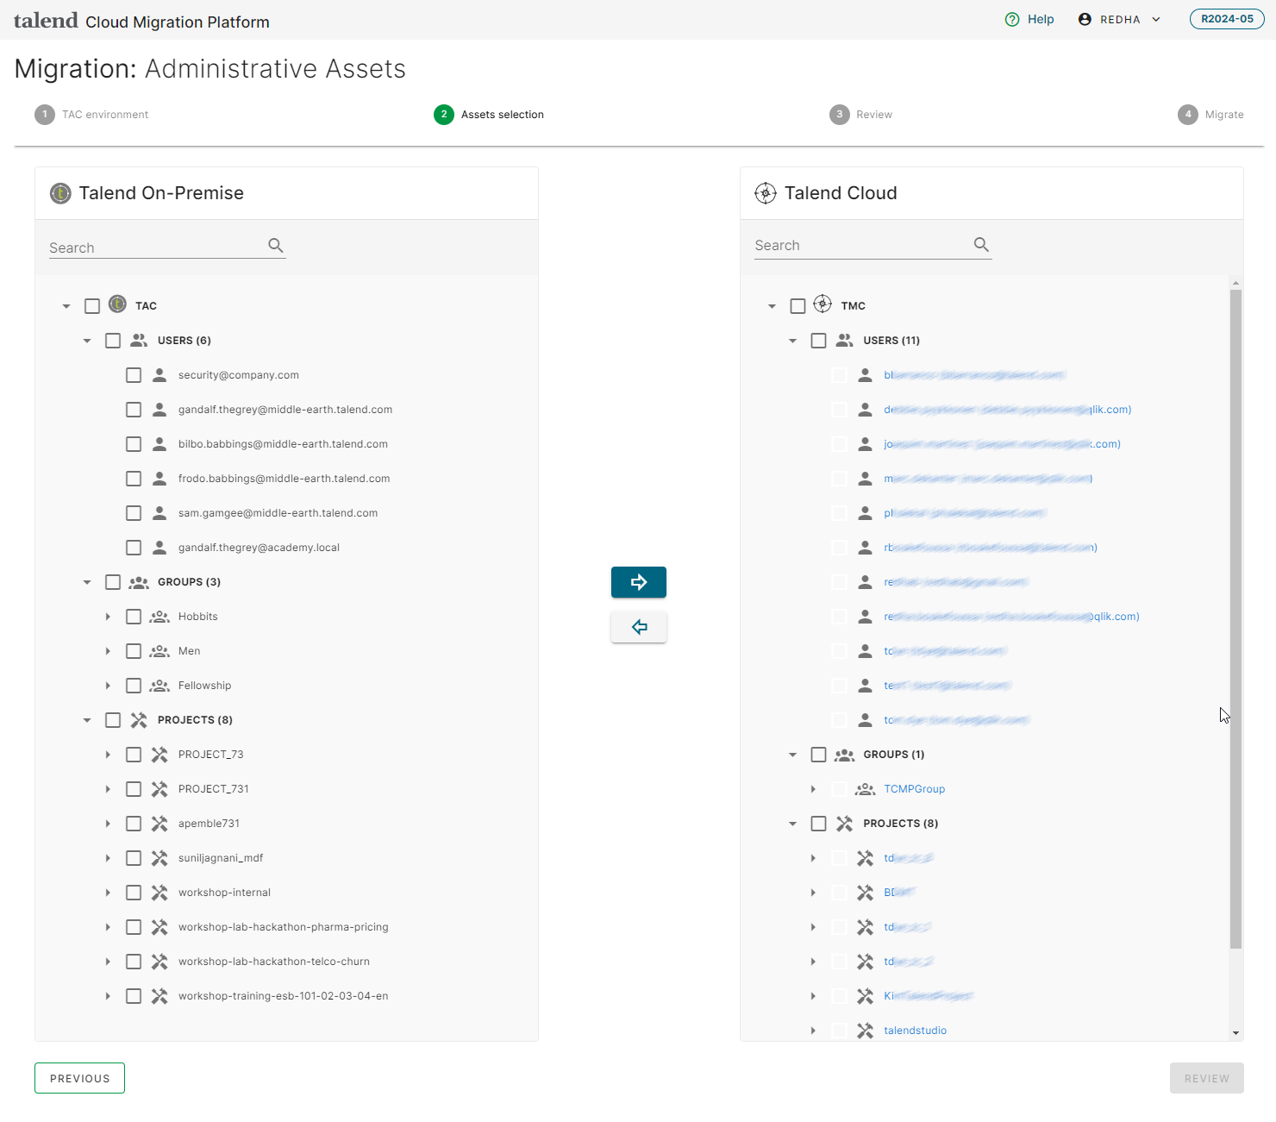Check the GROUPS (3) checkbox
The image size is (1276, 1122).
113,582
